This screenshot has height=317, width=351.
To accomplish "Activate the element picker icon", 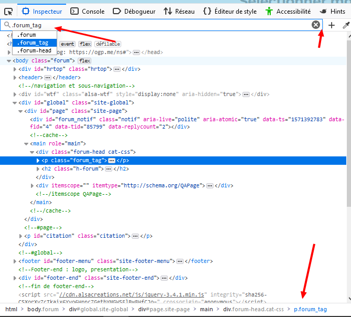I will coord(8,12).
